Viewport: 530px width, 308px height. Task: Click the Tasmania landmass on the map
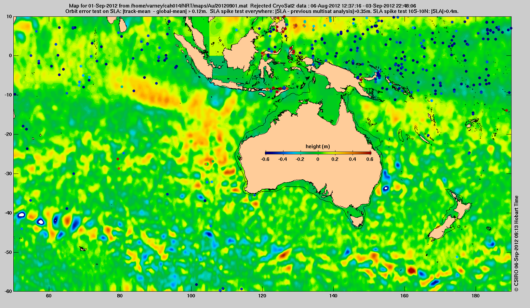coord(357,220)
